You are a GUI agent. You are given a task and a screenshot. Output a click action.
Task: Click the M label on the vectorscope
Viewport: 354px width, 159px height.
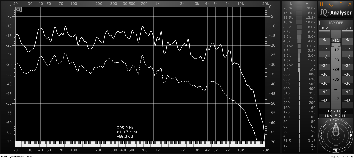pyautogui.click(x=336, y=121)
